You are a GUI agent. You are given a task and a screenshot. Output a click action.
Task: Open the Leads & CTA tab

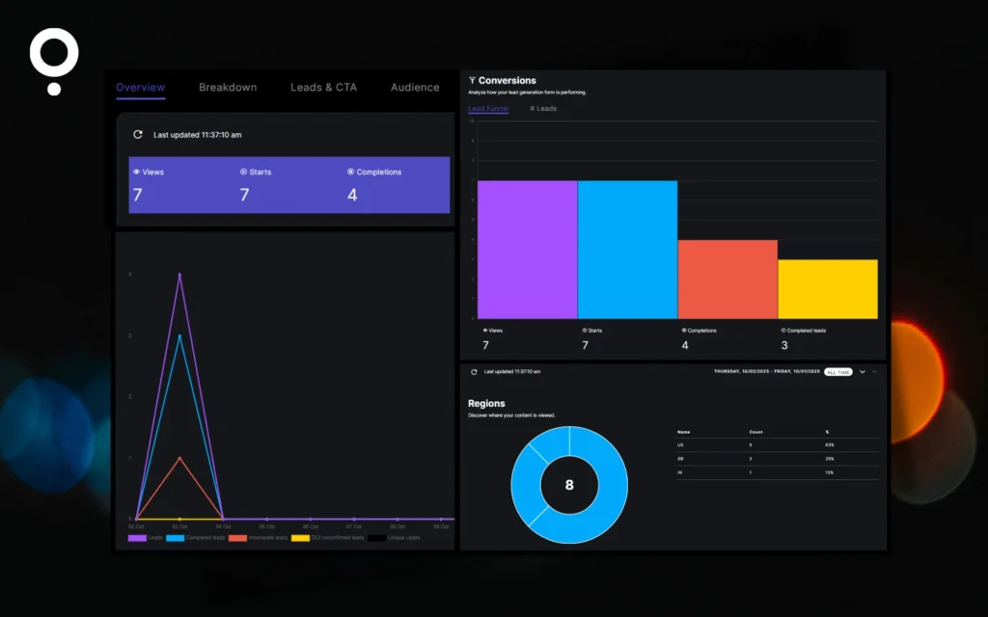click(x=323, y=87)
